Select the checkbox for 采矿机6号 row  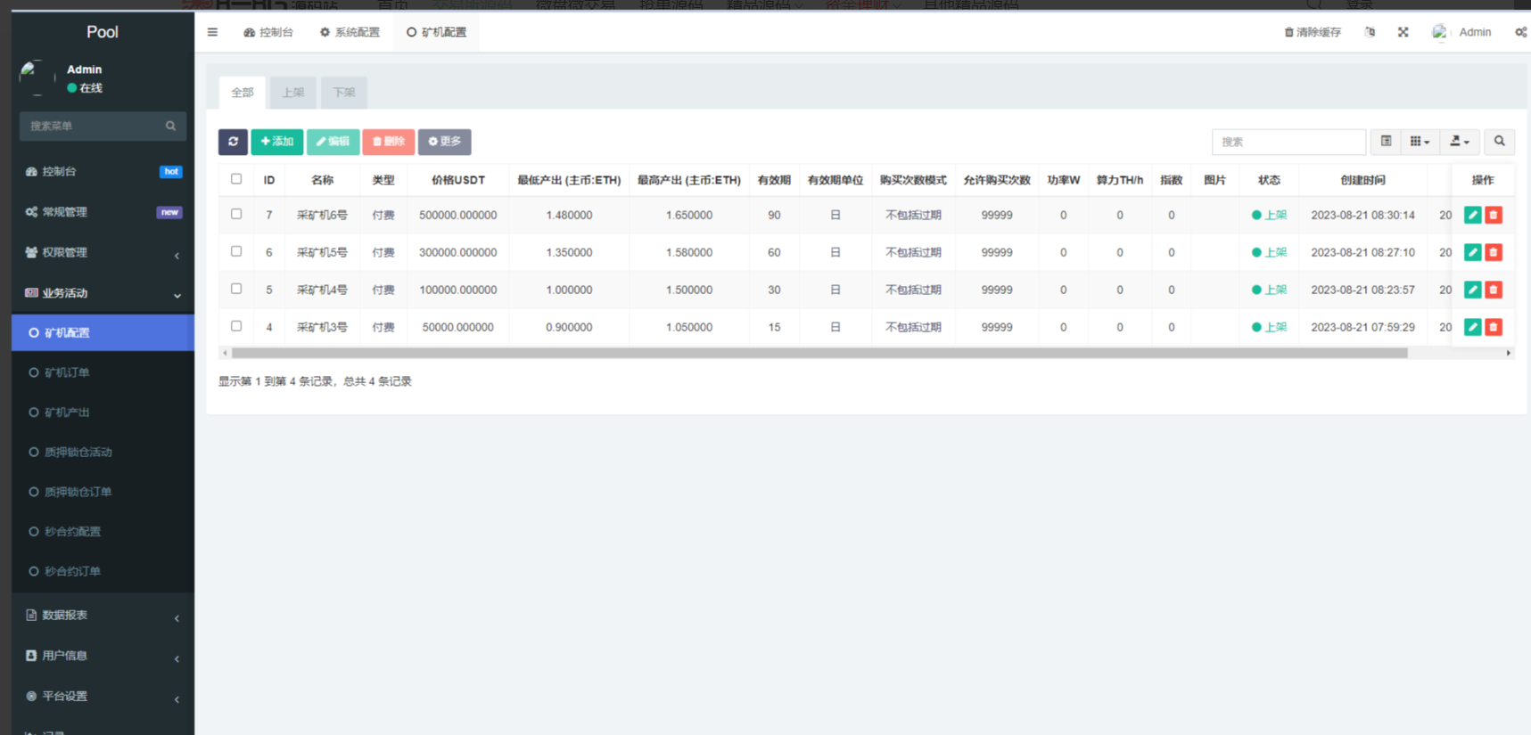point(236,215)
